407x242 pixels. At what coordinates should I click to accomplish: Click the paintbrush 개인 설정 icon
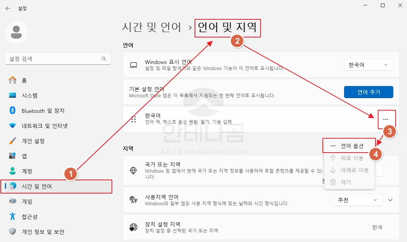pyautogui.click(x=13, y=141)
